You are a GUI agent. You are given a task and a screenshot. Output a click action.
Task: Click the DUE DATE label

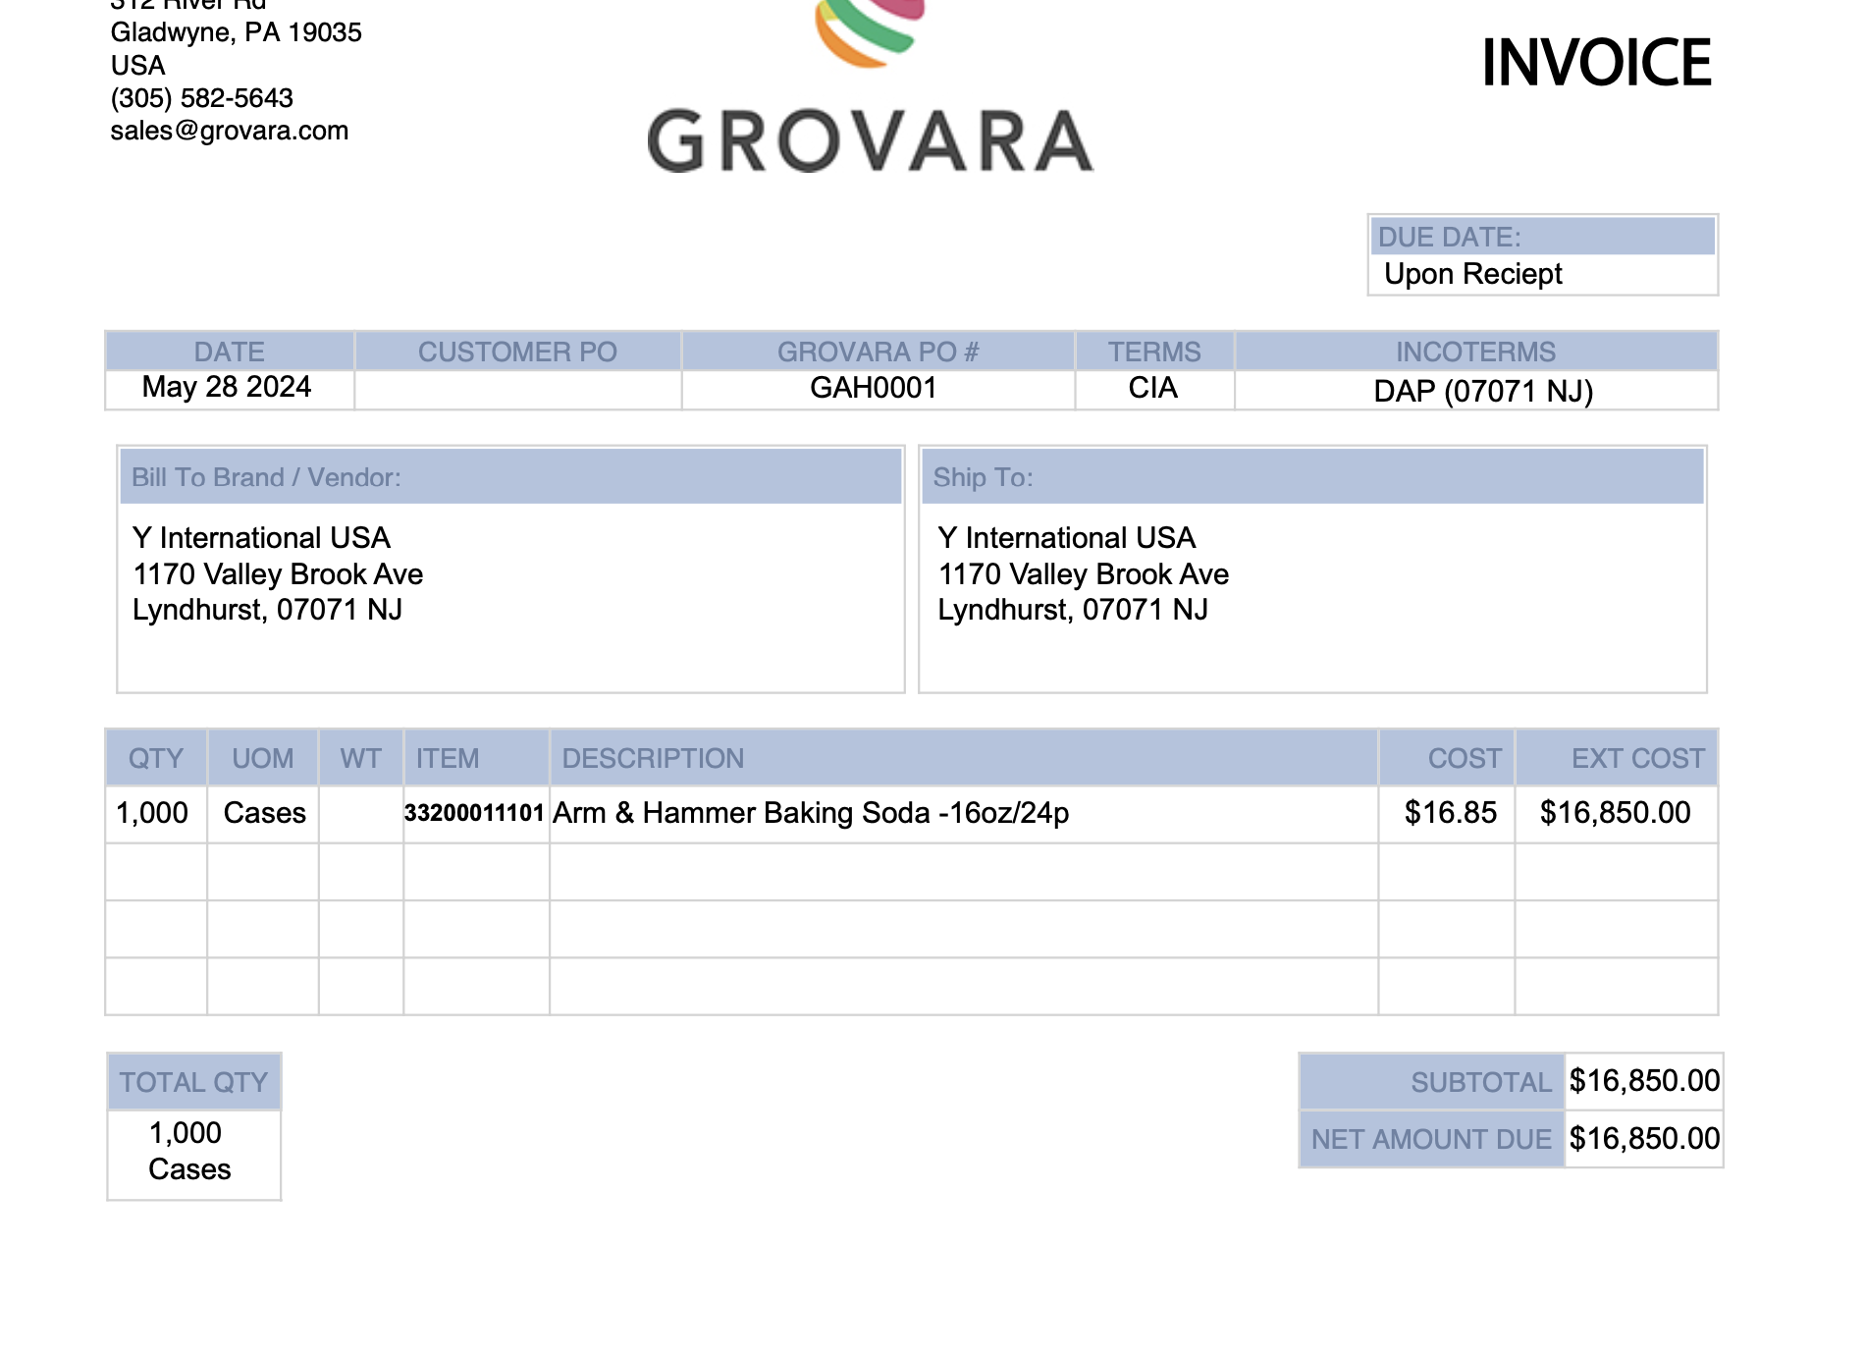pos(1449,237)
